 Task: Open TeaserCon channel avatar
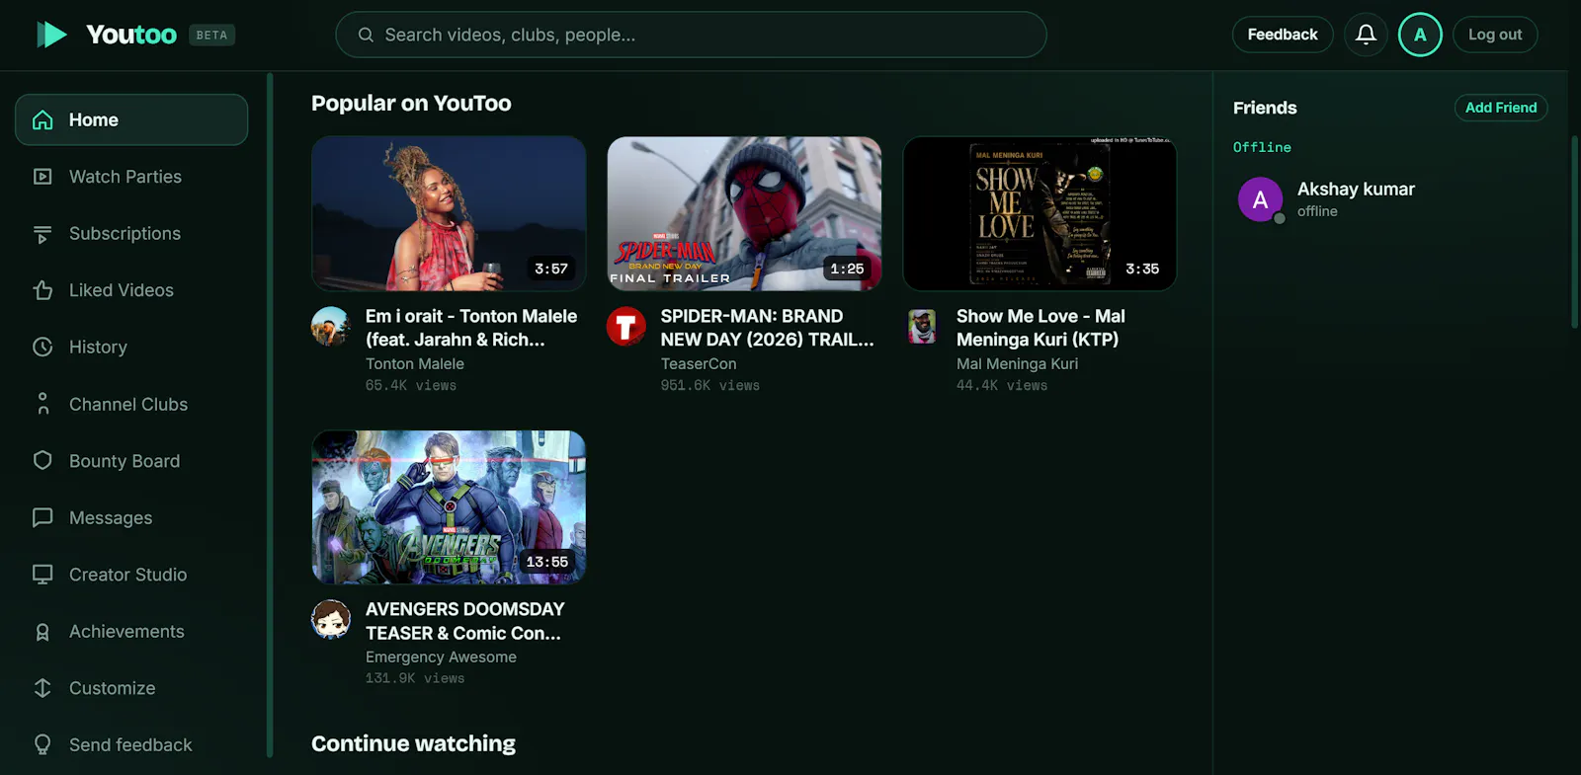625,326
